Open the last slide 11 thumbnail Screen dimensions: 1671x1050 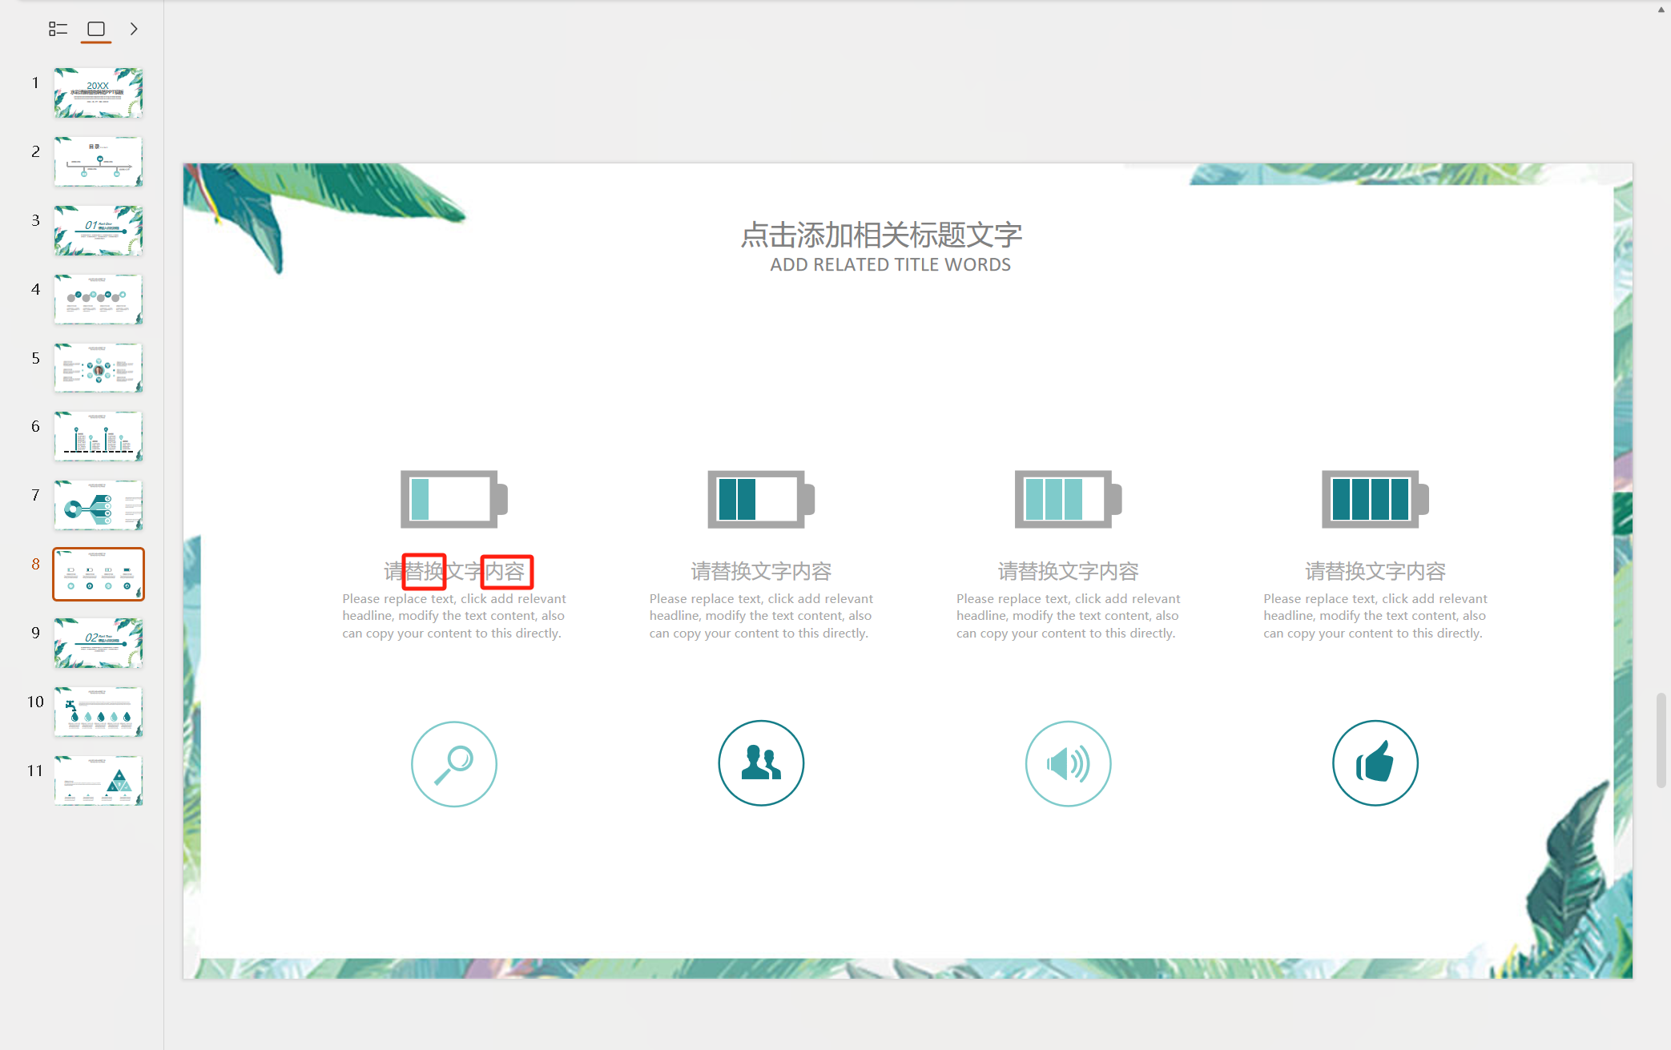point(98,780)
